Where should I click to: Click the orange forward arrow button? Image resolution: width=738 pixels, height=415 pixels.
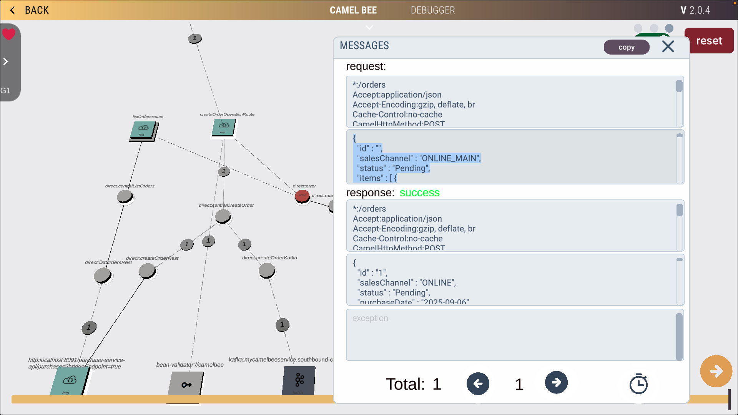click(716, 371)
